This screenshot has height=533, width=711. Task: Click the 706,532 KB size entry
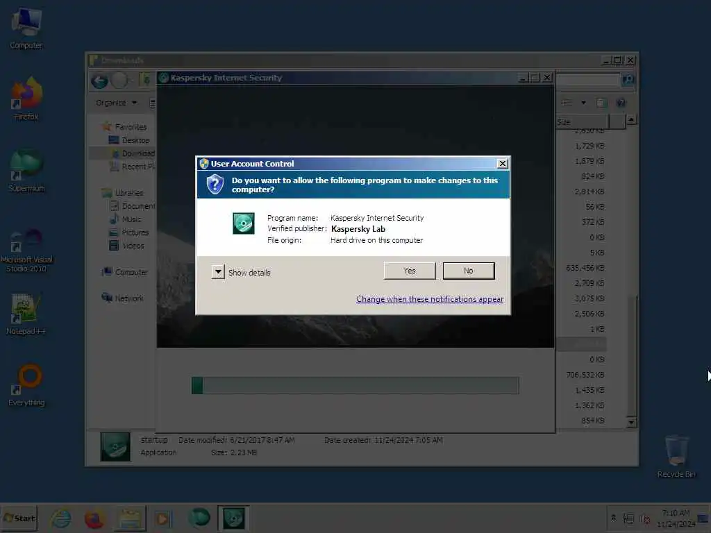click(x=585, y=375)
